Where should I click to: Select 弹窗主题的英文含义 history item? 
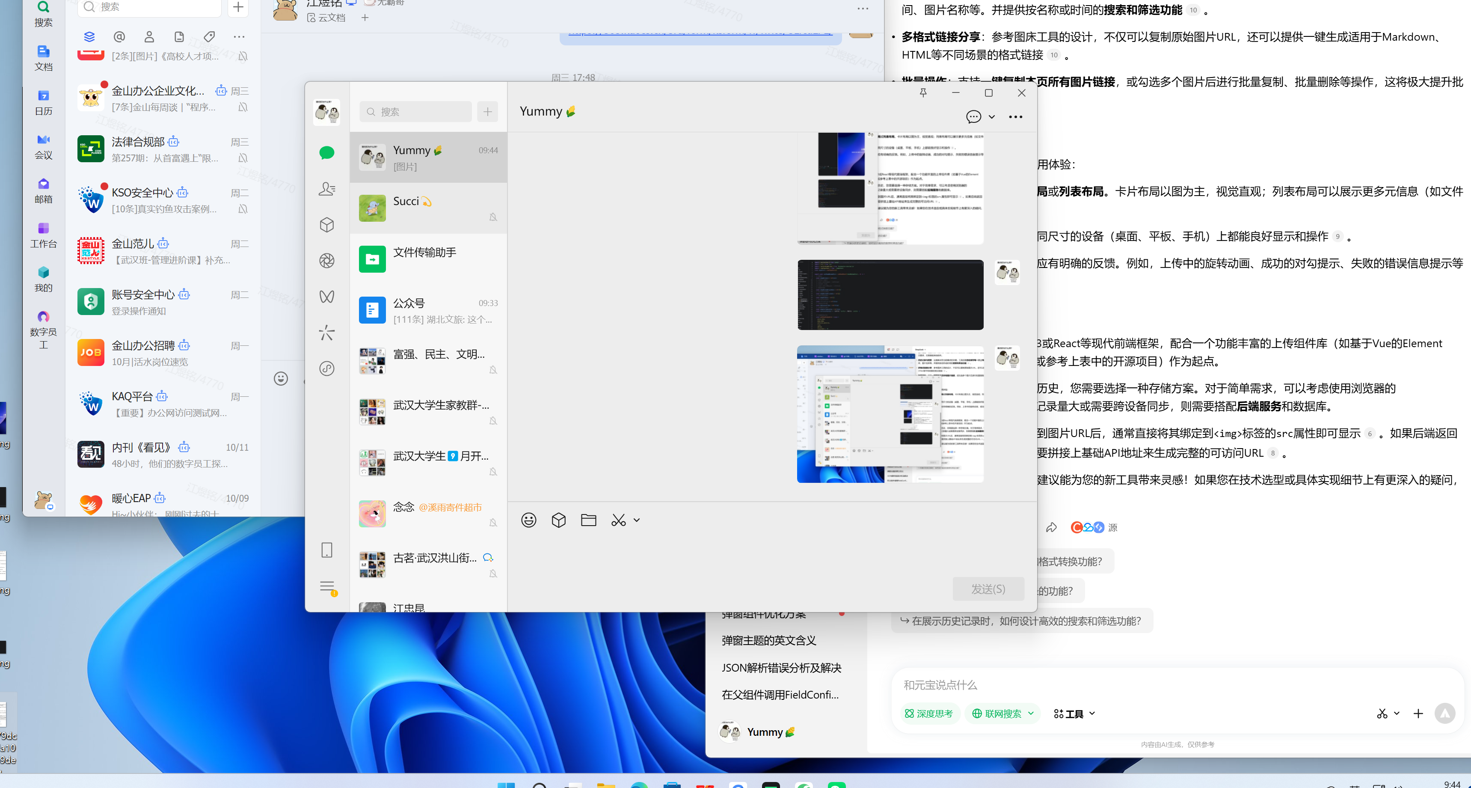point(768,641)
